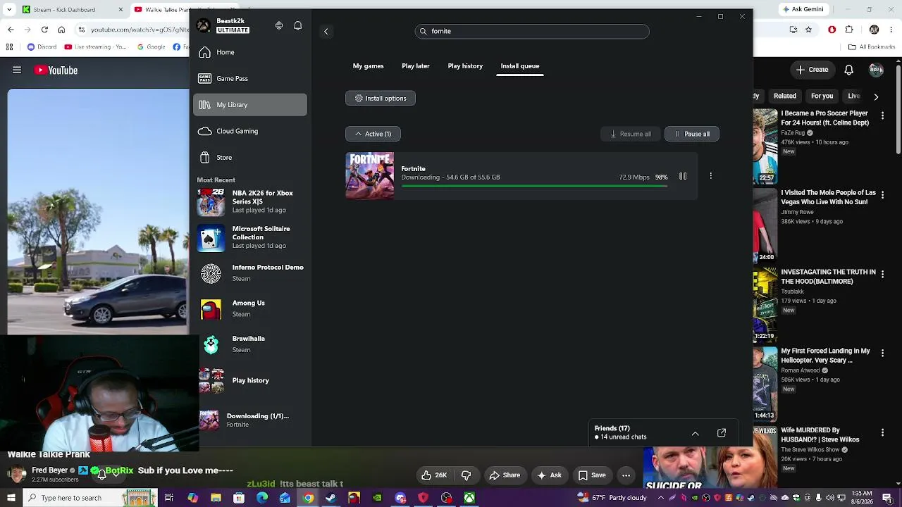Dislike the YouTube video
902x507 pixels.
466,475
